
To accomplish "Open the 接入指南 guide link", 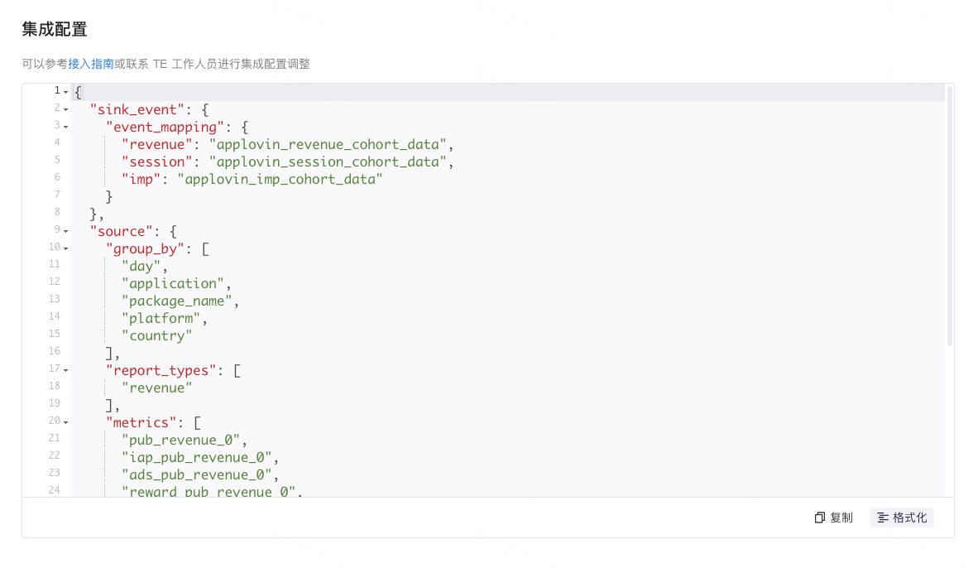I will pos(93,63).
